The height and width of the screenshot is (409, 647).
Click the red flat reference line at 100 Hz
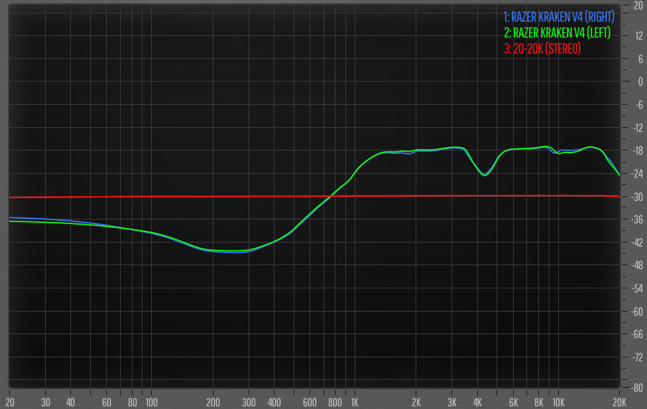[151, 197]
